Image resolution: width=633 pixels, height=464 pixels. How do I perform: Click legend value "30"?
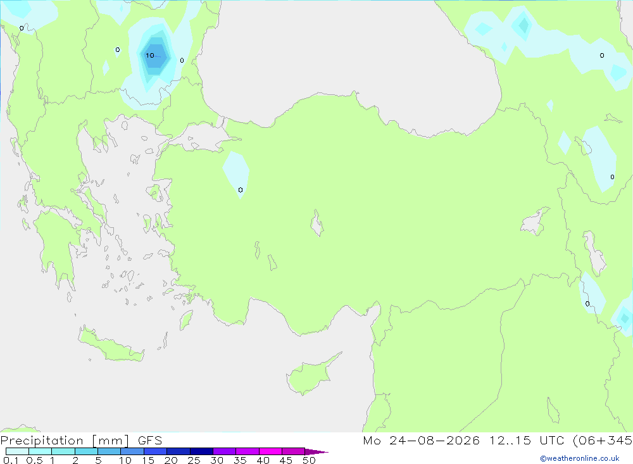pyautogui.click(x=216, y=460)
